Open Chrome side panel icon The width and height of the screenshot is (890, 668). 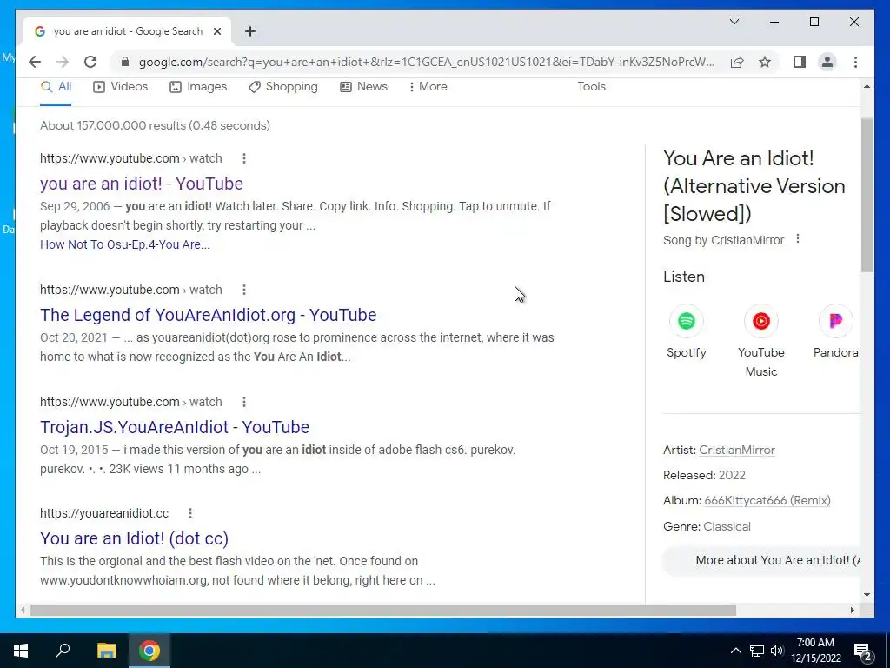click(800, 62)
